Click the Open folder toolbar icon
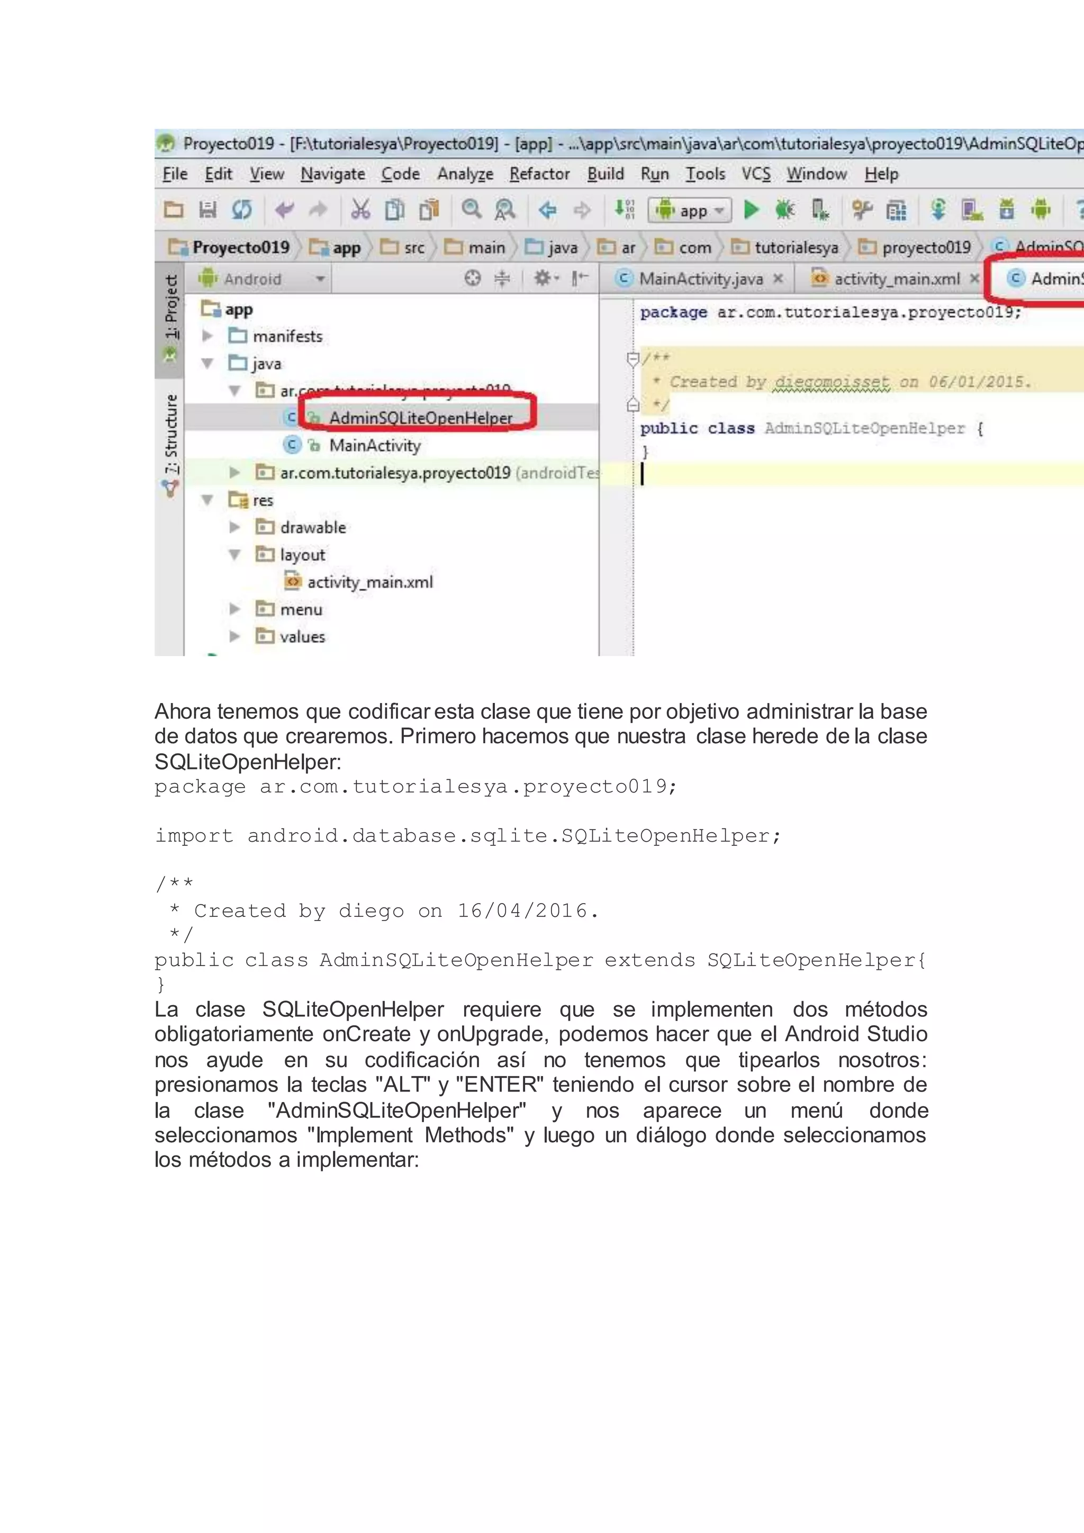 (x=174, y=210)
